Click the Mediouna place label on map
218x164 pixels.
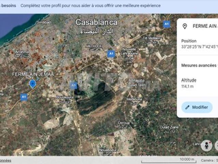(134, 99)
